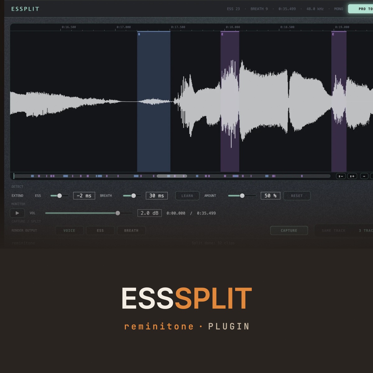Move the monitor VOL slider

click(x=89, y=213)
